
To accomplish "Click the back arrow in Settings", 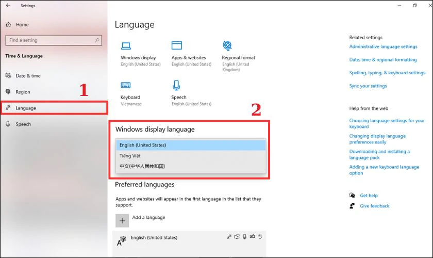I will pyautogui.click(x=8, y=5).
